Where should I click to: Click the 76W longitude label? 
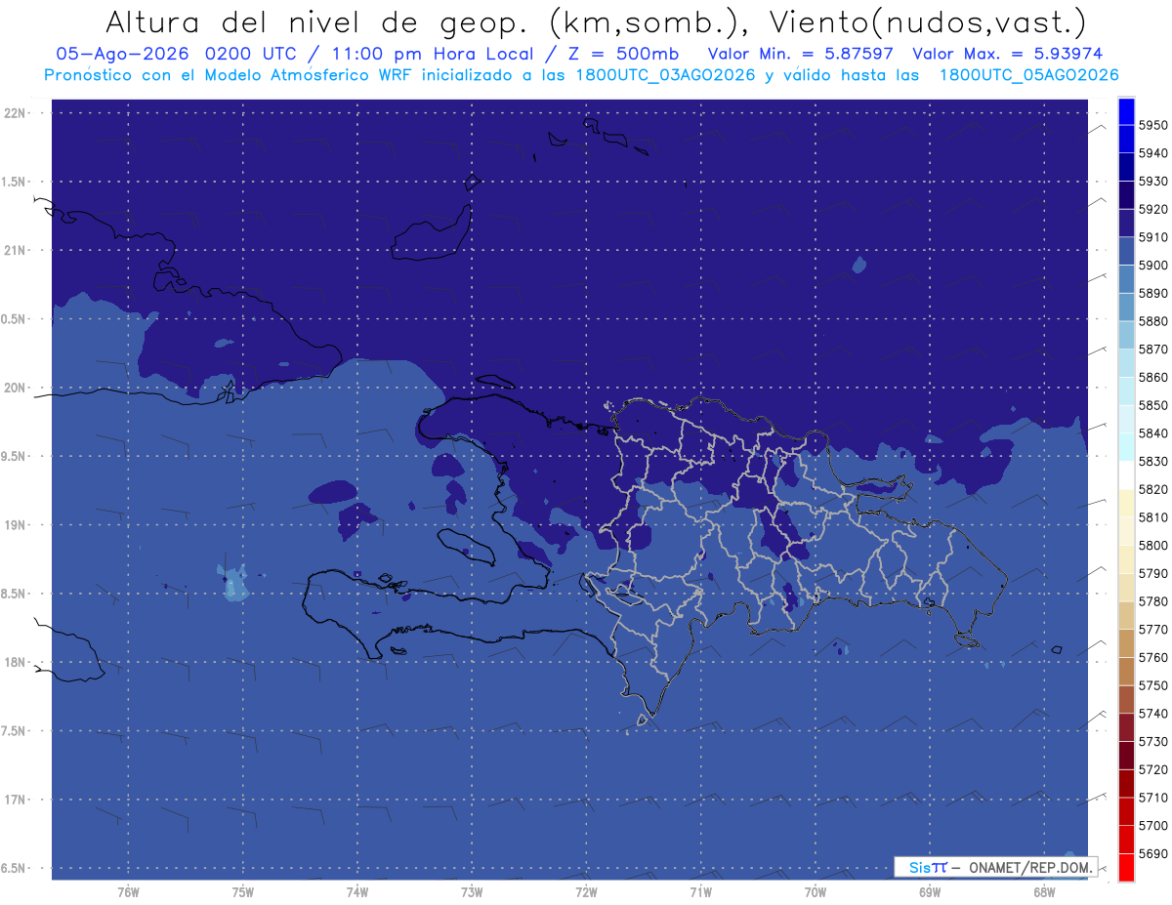coord(128,892)
